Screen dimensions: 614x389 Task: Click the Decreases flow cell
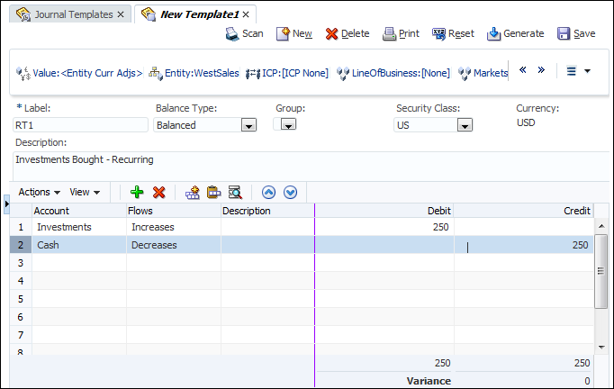point(174,245)
